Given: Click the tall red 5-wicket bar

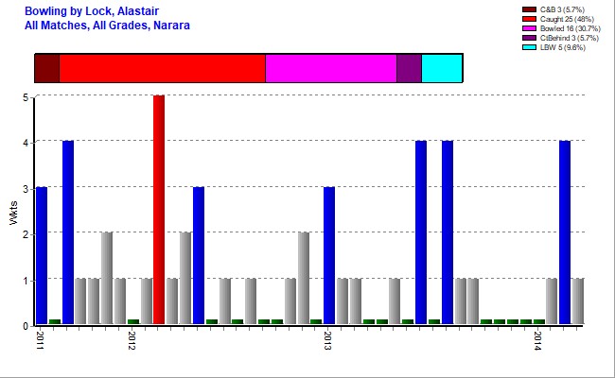Looking at the screenshot, I should point(159,210).
